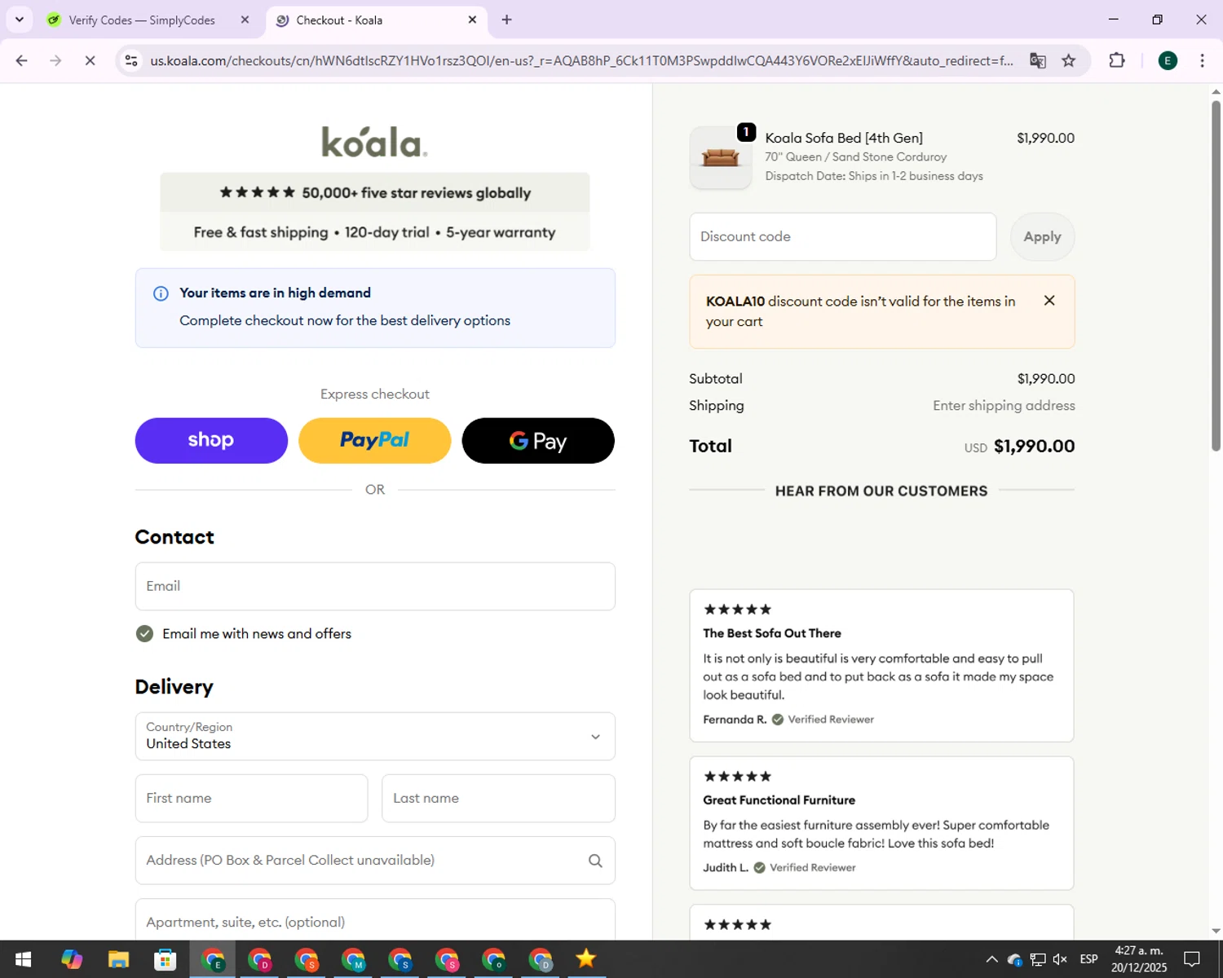Click the Last name field
This screenshot has width=1223, height=978.
coord(498,798)
